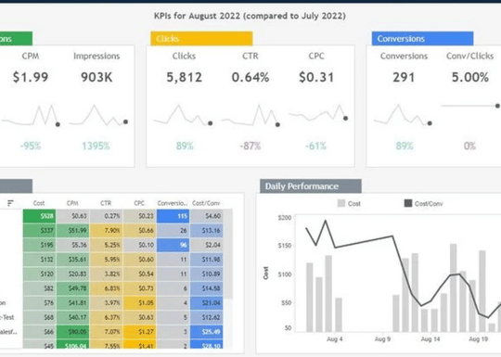
Task: Click the table vertical scrollbar
Action: coord(228,254)
